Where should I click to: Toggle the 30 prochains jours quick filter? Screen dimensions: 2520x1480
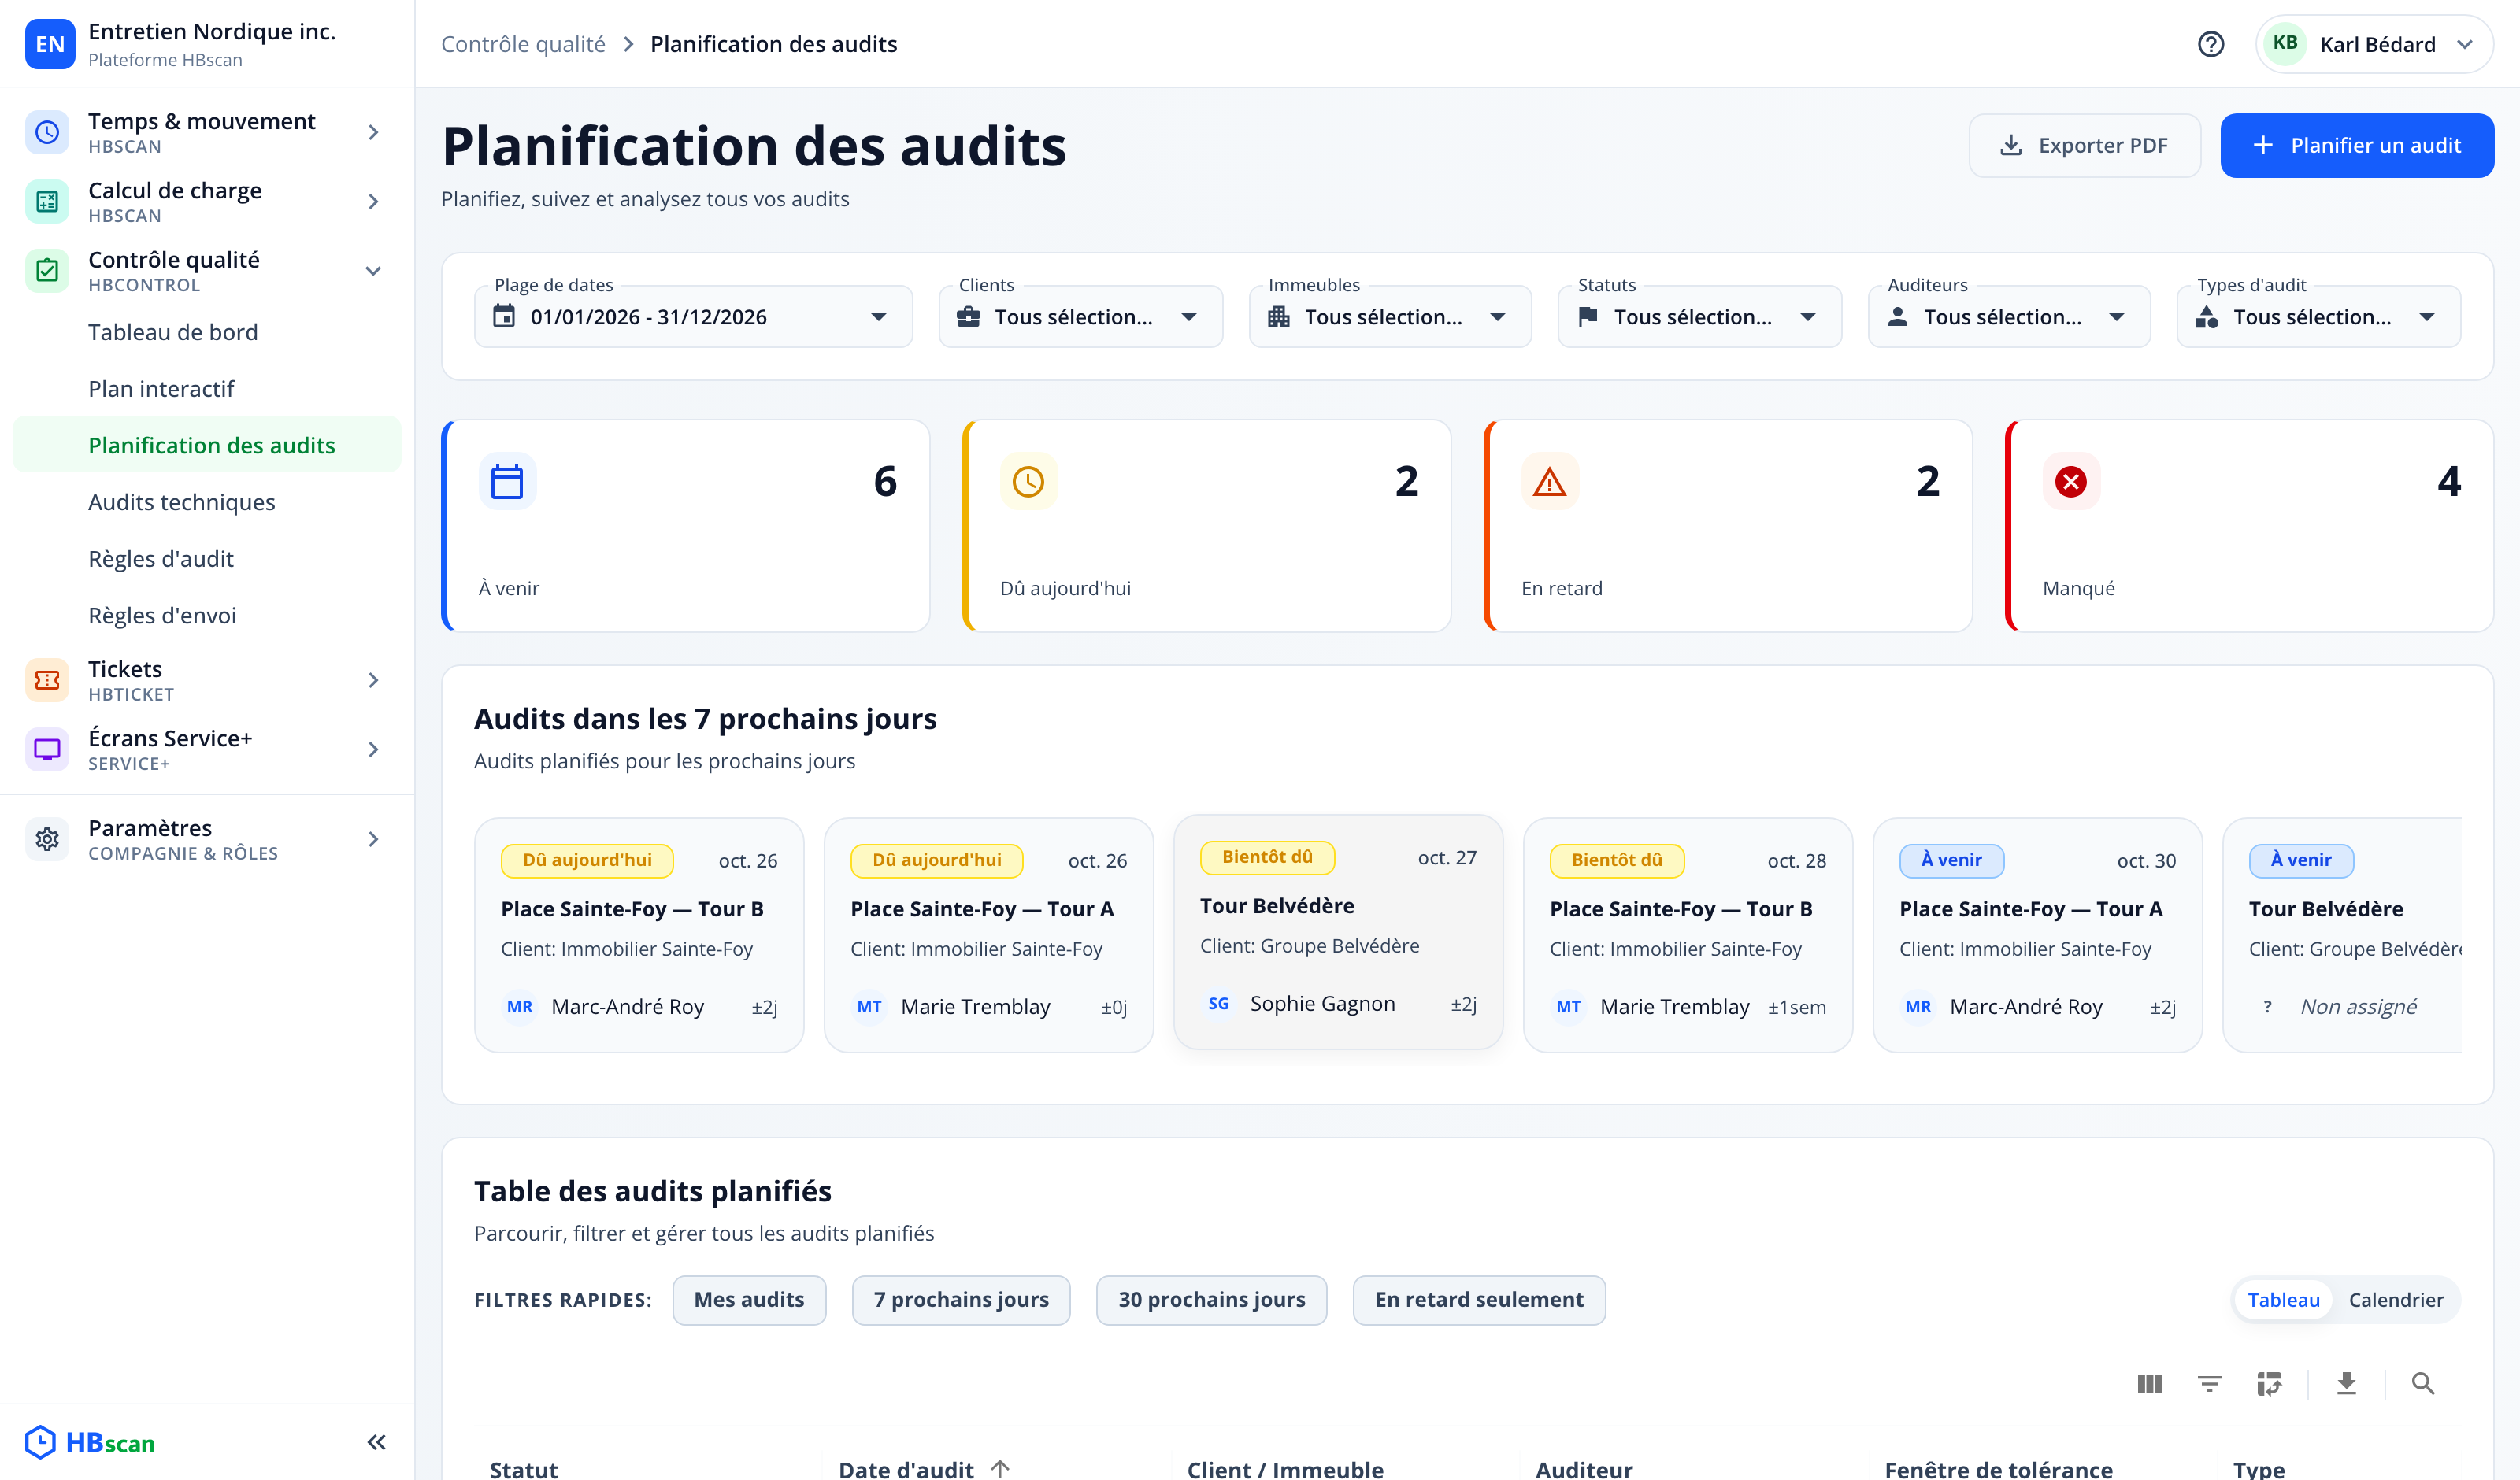point(1211,1299)
